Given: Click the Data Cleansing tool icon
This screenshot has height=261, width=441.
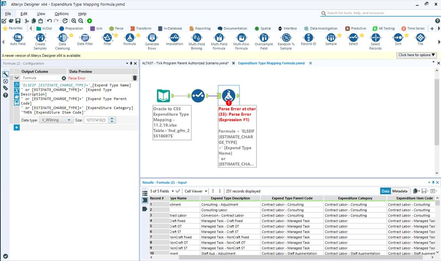Looking at the screenshot, I should [x=62, y=38].
